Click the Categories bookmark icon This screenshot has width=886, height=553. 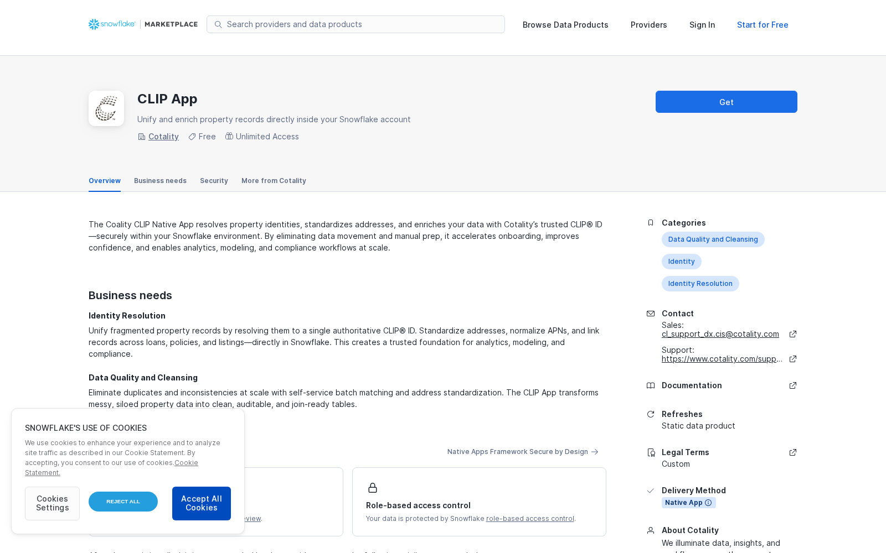[651, 223]
